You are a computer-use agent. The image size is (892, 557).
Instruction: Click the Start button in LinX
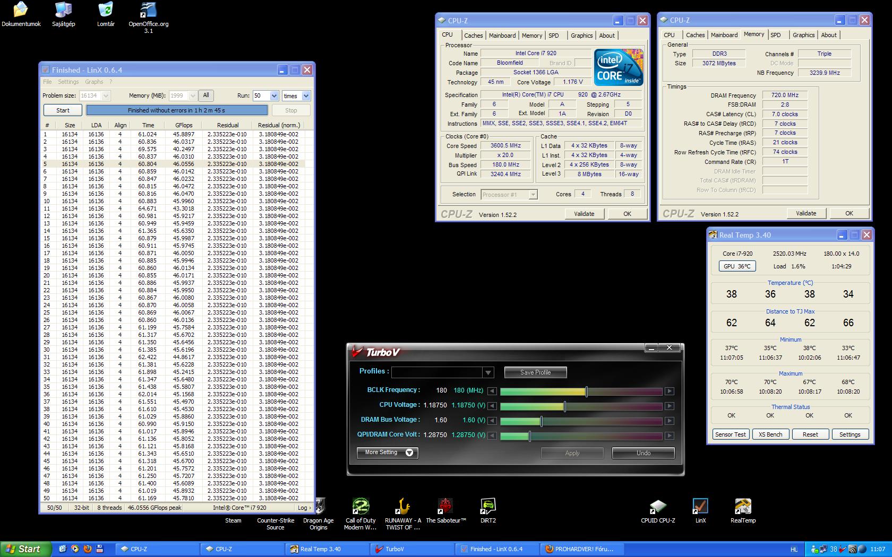coord(63,110)
